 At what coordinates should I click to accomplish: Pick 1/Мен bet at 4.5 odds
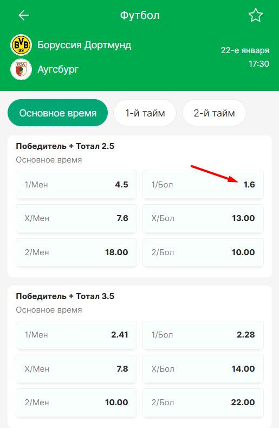[76, 185]
